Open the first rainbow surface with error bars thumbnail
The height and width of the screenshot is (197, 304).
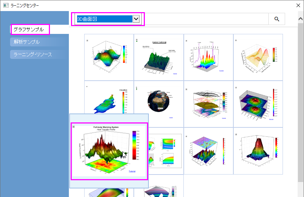(109, 57)
